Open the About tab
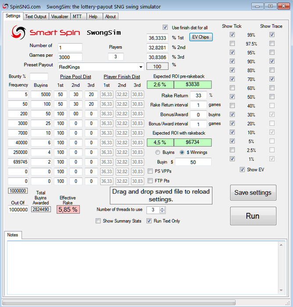The width and height of the screenshot is (293, 307). (x=111, y=17)
